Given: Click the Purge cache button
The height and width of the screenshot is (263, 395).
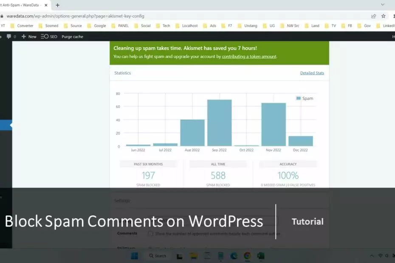Looking at the screenshot, I should 72,37.
